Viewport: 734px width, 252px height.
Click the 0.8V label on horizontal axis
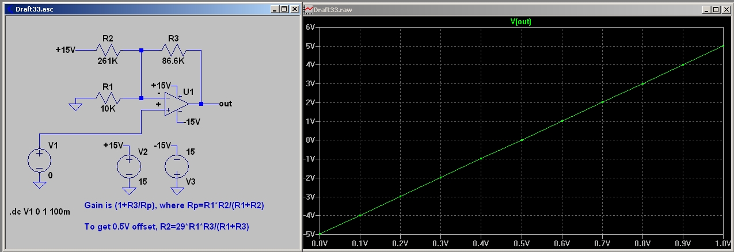click(642, 244)
